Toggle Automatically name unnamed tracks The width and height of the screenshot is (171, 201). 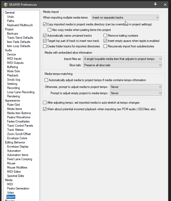point(45,36)
